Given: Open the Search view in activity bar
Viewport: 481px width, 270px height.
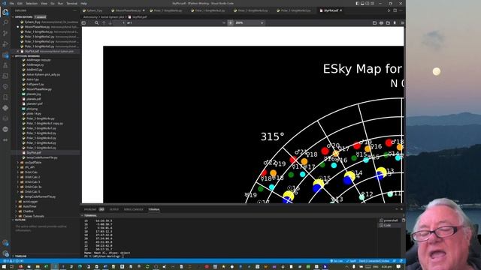Looking at the screenshot, I should [5, 22].
